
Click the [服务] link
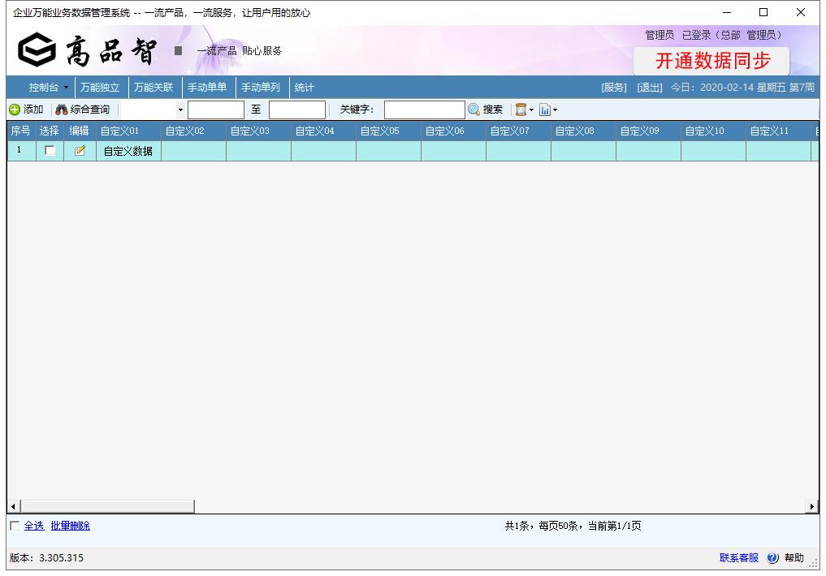(x=614, y=88)
